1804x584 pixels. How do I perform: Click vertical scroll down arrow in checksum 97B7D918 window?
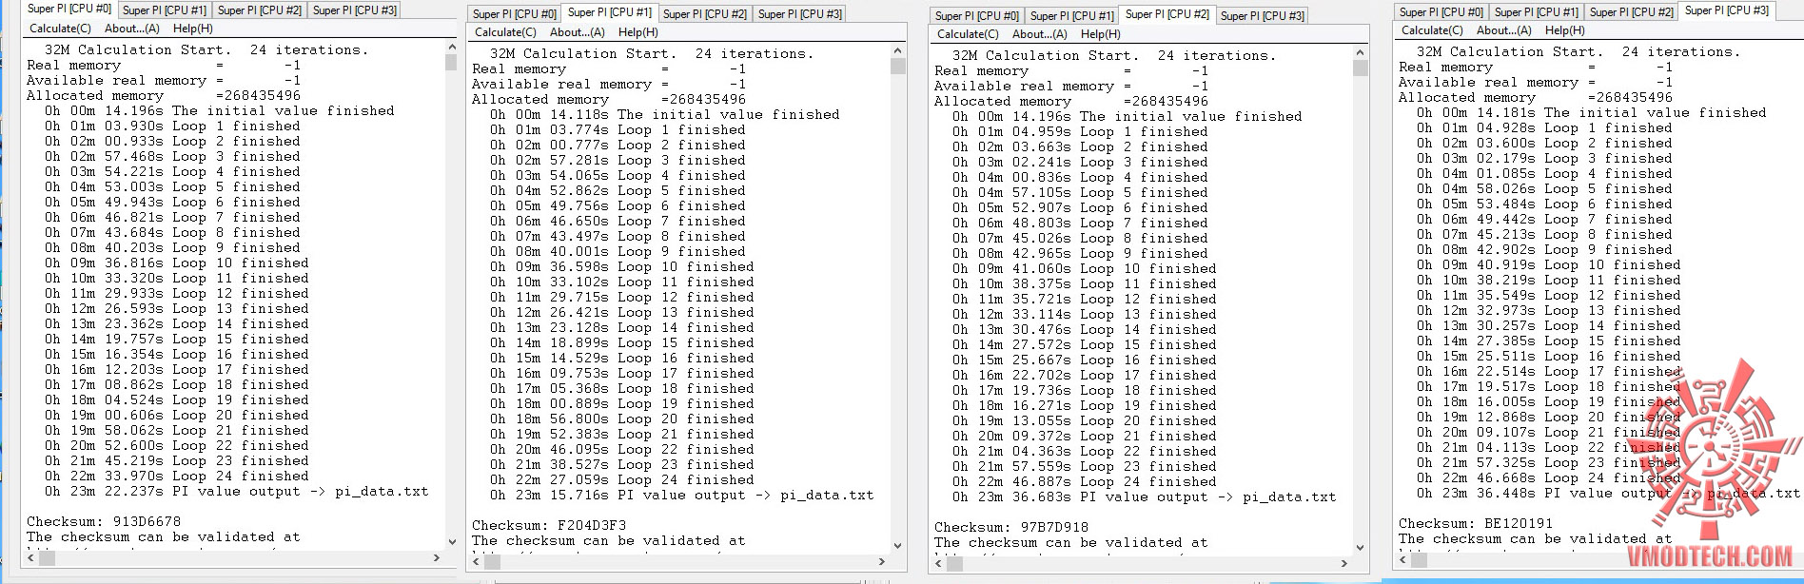1360,548
